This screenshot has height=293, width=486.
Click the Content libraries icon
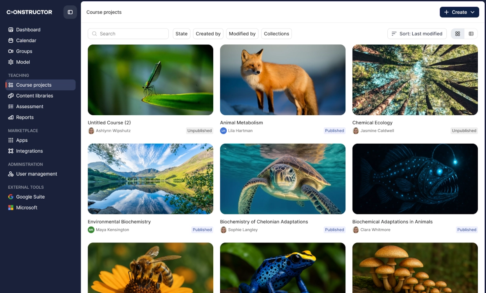(x=11, y=96)
